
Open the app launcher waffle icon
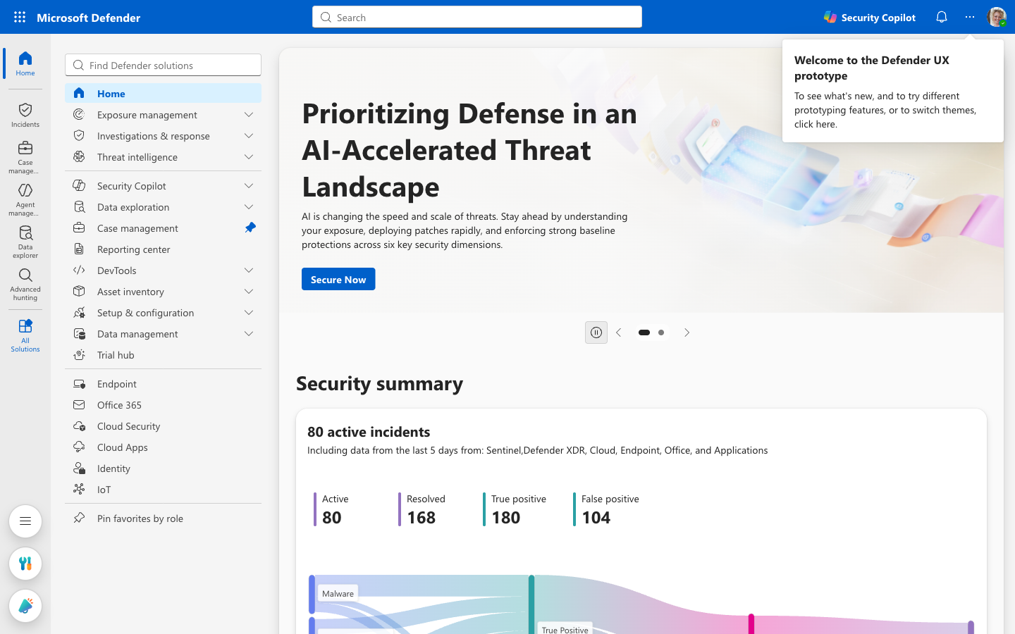(x=20, y=17)
